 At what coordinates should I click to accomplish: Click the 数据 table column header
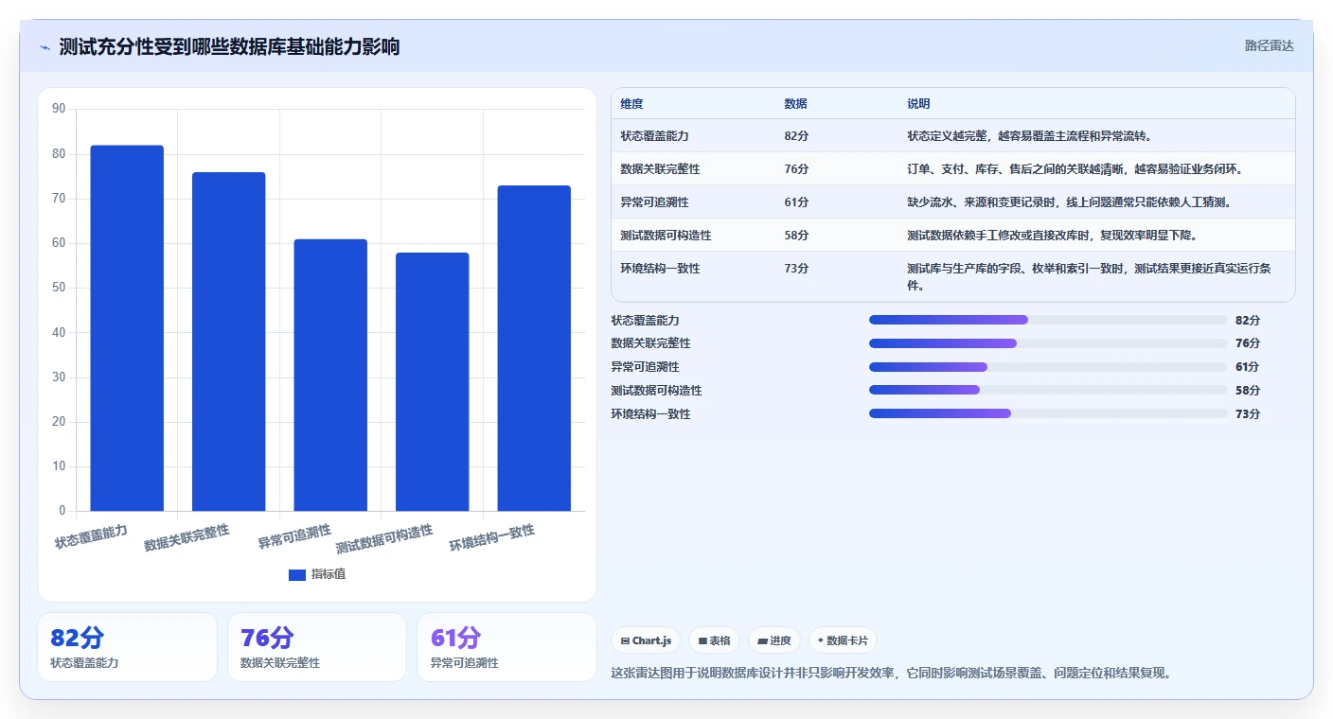pos(796,104)
